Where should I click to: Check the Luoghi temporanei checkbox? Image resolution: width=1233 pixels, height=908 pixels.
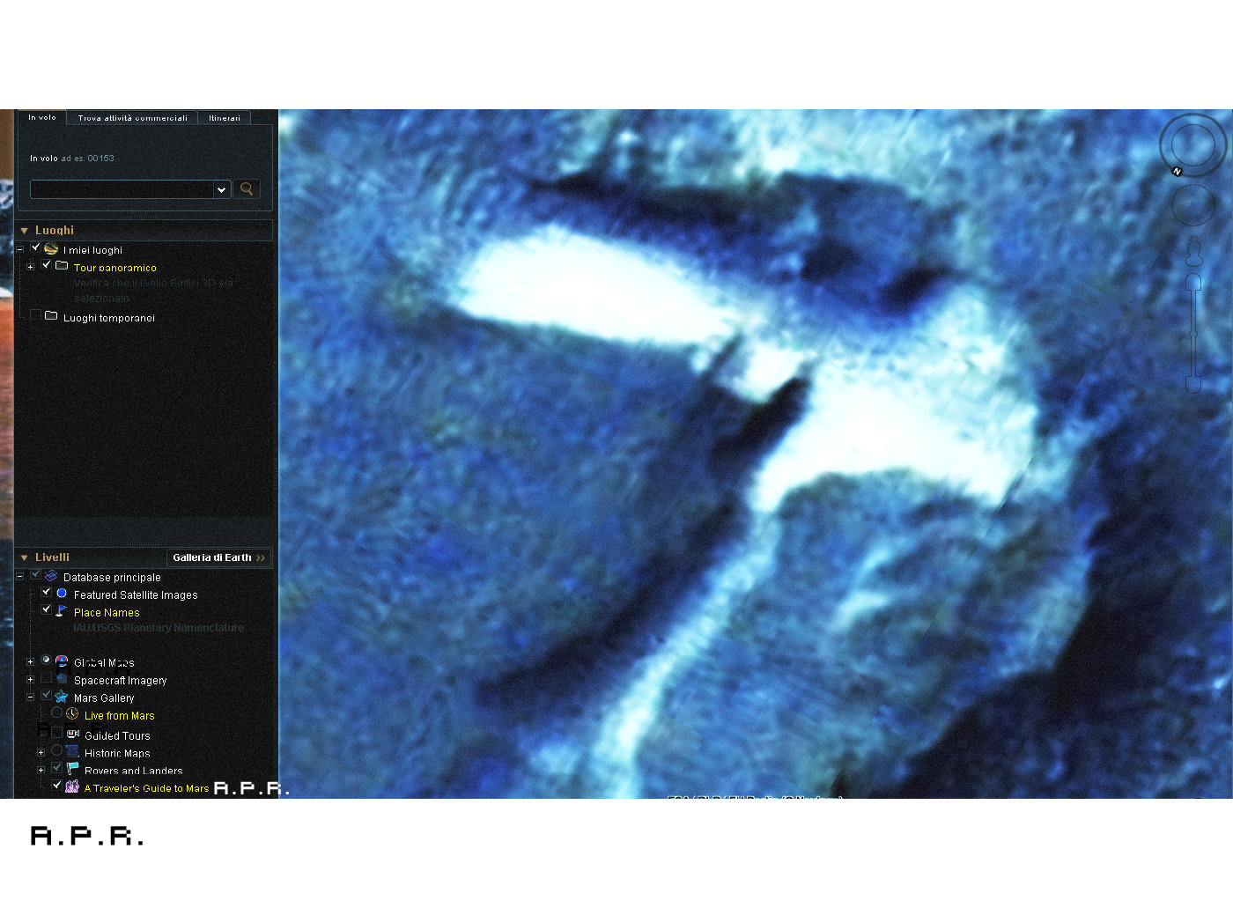tap(36, 314)
